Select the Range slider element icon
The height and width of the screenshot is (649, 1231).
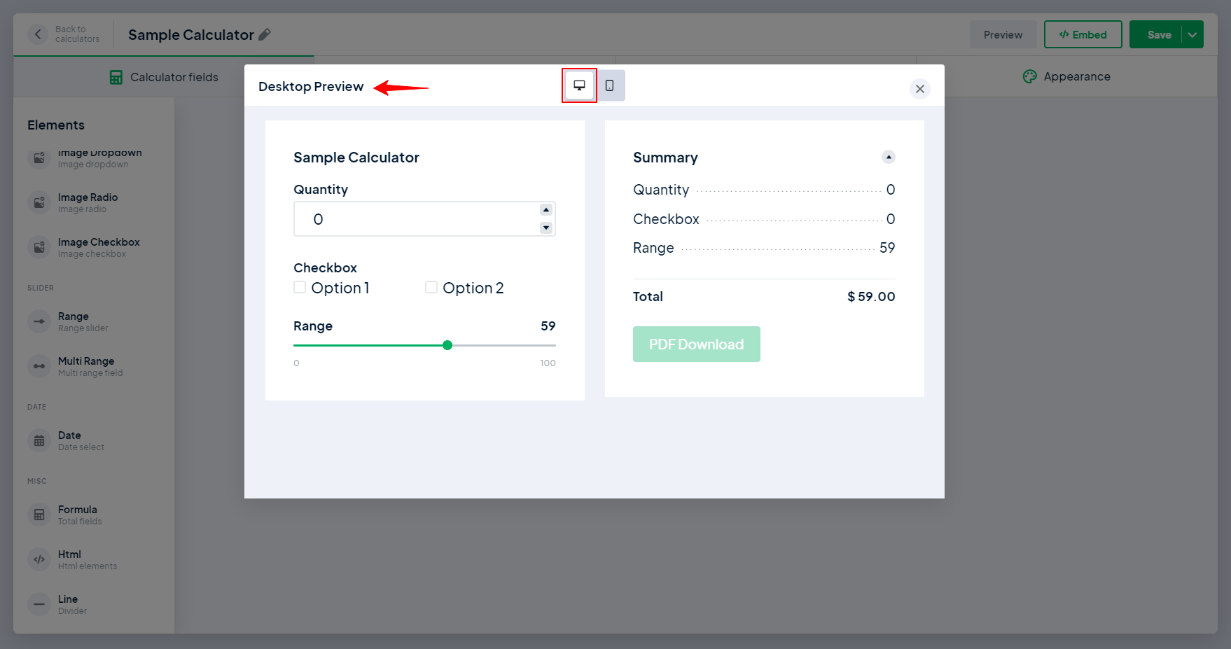coord(39,321)
